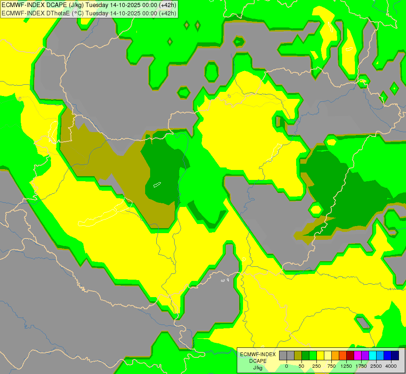Click the cyan legend swatch before 2500
Image resolution: width=406 pixels, height=374 pixels.
pyautogui.click(x=372, y=355)
